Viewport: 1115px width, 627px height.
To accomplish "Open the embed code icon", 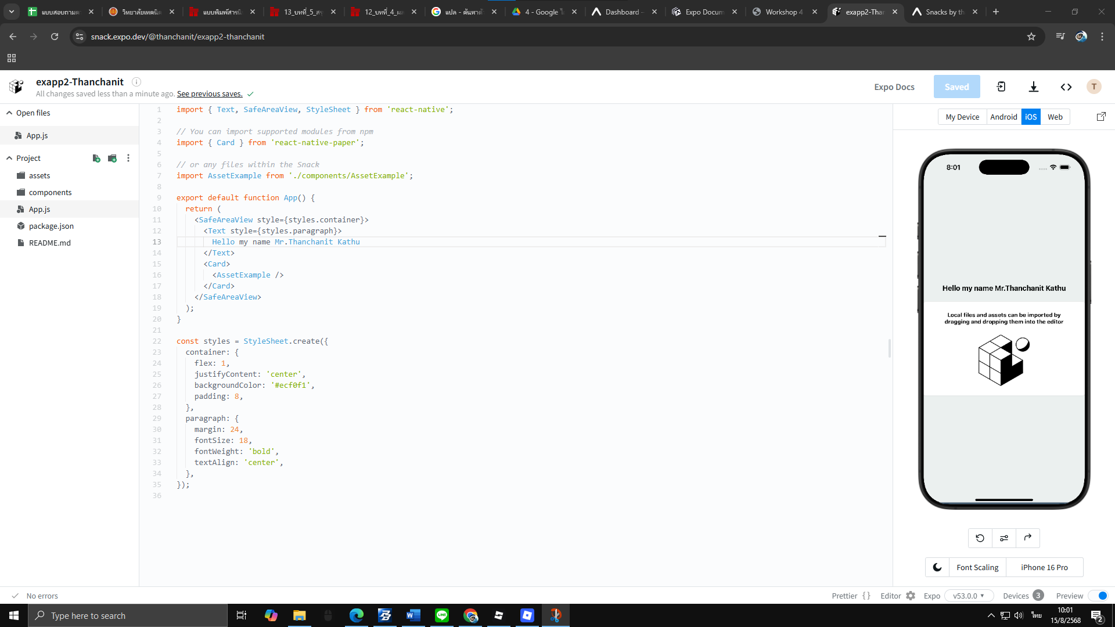I will click(x=1066, y=87).
